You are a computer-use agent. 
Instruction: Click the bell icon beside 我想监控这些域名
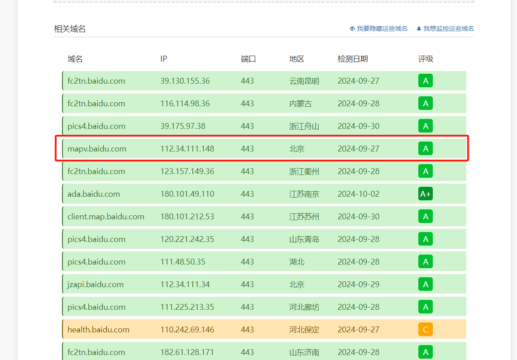click(x=419, y=28)
